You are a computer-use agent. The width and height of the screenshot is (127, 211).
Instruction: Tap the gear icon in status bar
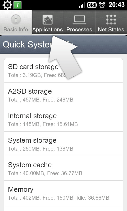(7, 5)
